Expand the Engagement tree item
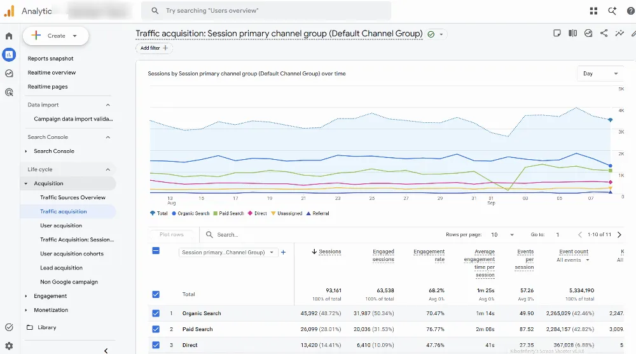This screenshot has width=636, height=354. click(26, 296)
